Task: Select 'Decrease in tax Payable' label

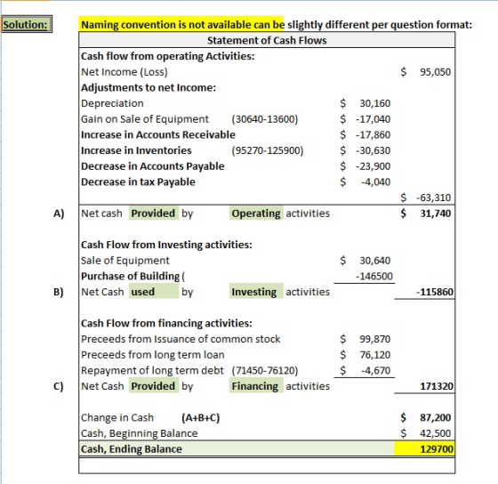Action: (138, 181)
